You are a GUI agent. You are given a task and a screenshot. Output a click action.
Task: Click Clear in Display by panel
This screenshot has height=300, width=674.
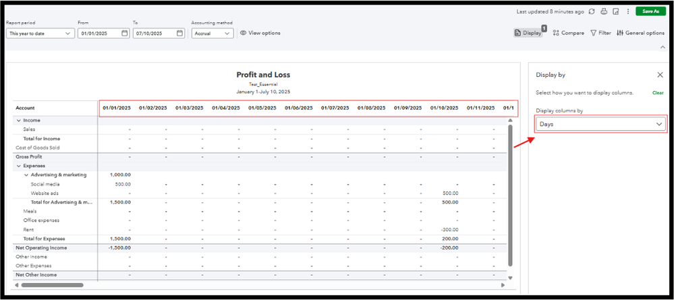pos(658,93)
